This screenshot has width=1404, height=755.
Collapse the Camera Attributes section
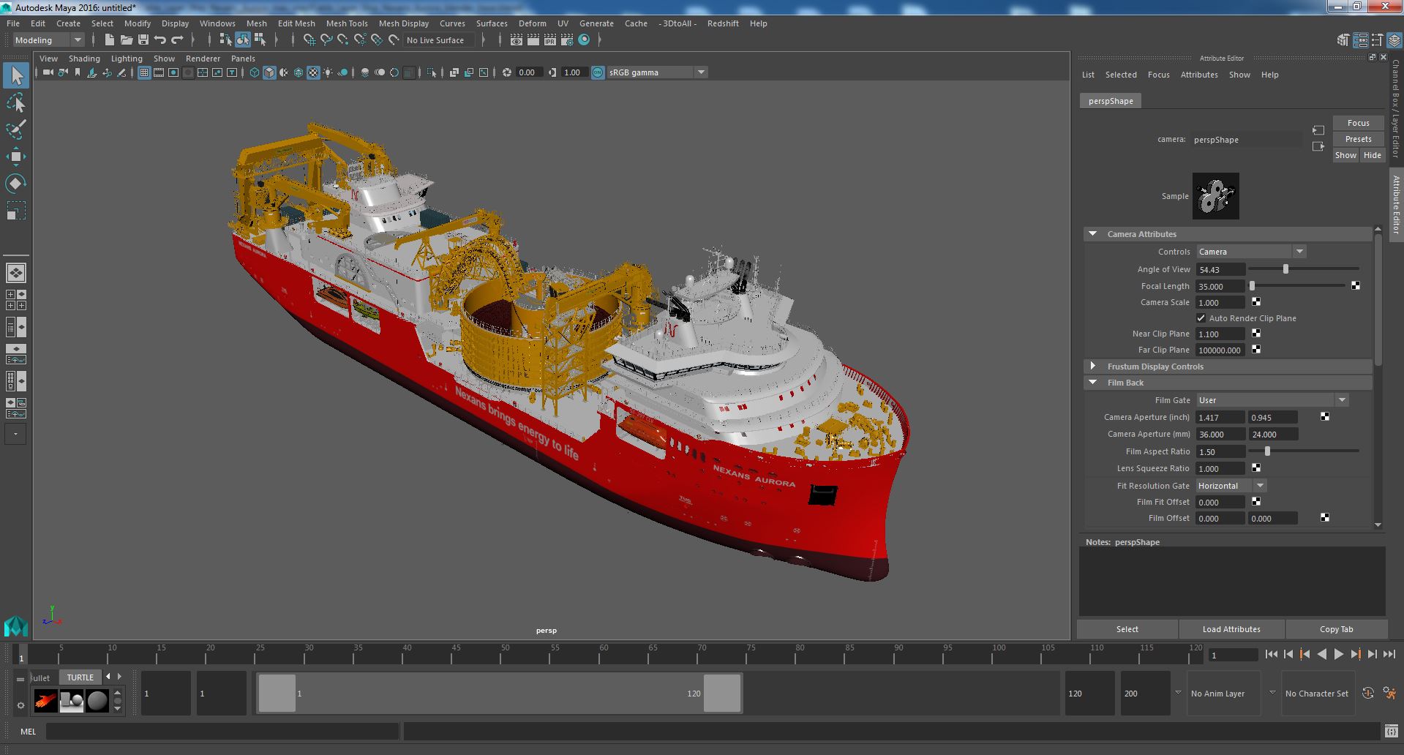pos(1092,234)
